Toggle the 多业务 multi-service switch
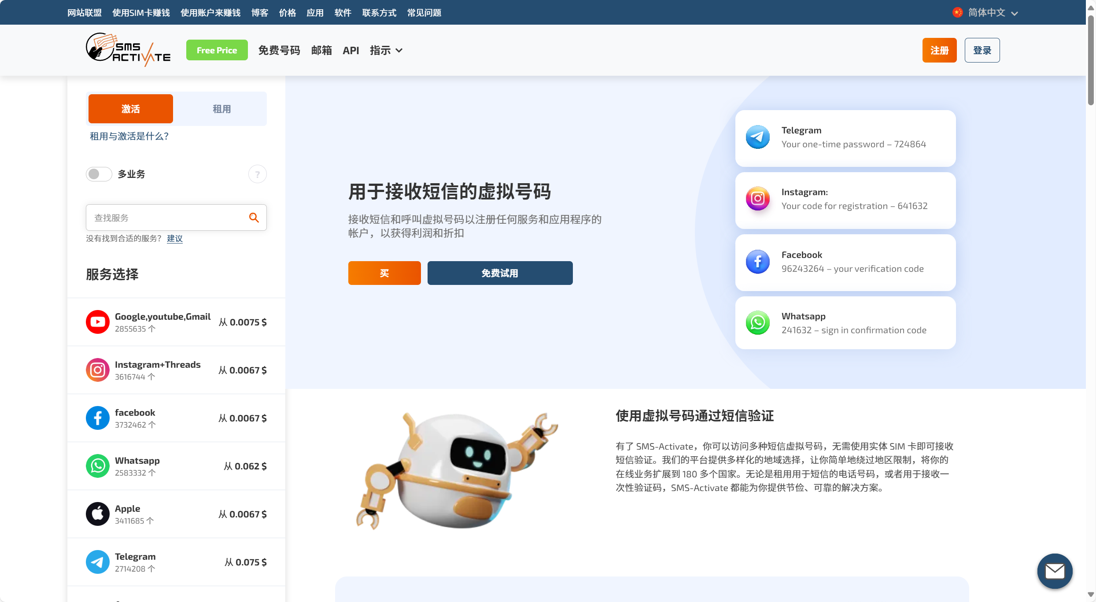1096x602 pixels. [x=99, y=174]
